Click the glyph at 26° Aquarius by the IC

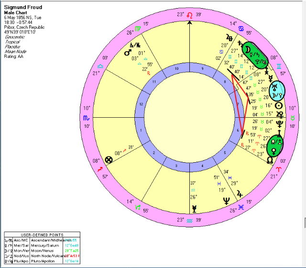[x=195, y=209]
